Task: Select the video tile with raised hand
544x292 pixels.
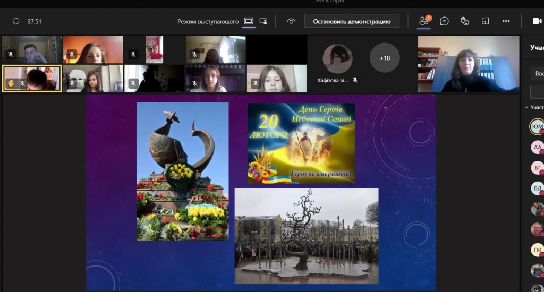Action: [31, 79]
